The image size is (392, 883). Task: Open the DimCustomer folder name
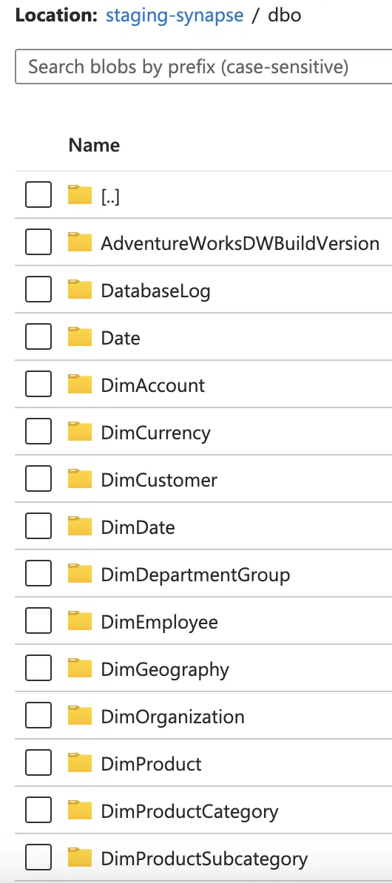coord(159,480)
